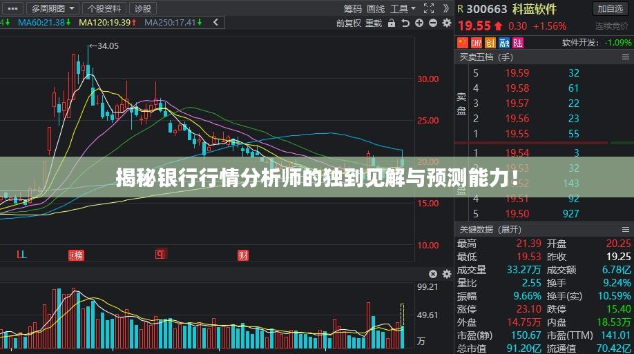Click sell level 5 price 19.59
Viewport: 634px width, 354px height.
517,72
